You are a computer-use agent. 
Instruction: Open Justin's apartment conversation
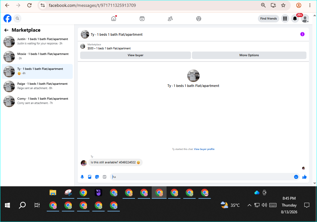point(37,42)
